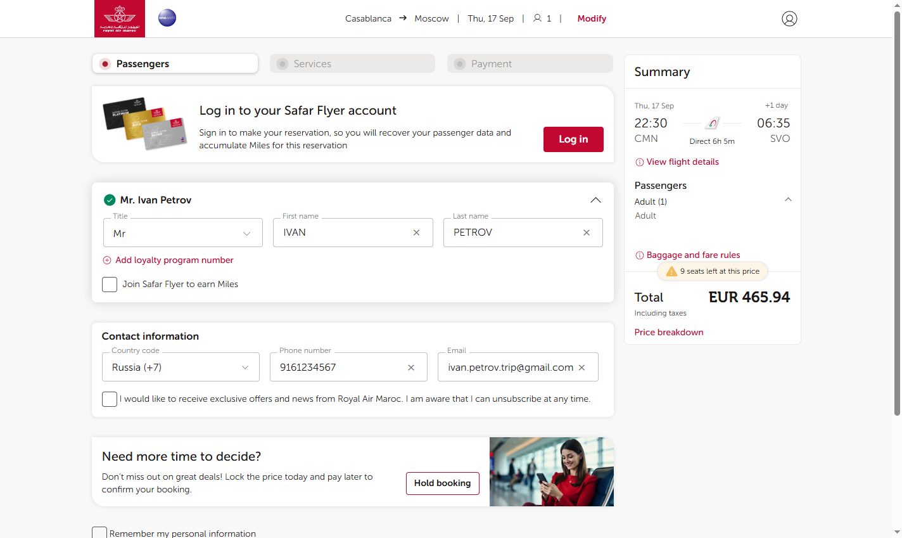Collapse the Mr. Ivan Petrov passenger section
This screenshot has height=538, width=902.
(595, 200)
